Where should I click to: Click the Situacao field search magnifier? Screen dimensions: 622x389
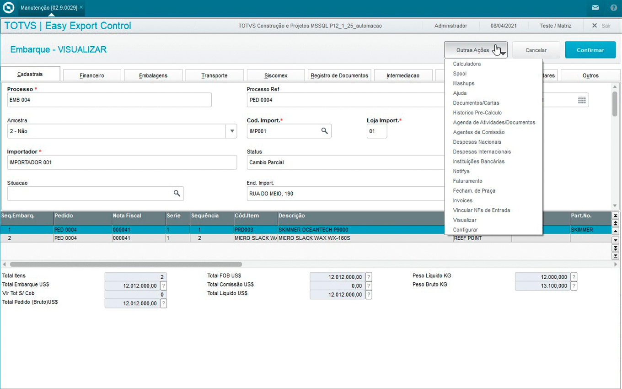click(x=177, y=194)
